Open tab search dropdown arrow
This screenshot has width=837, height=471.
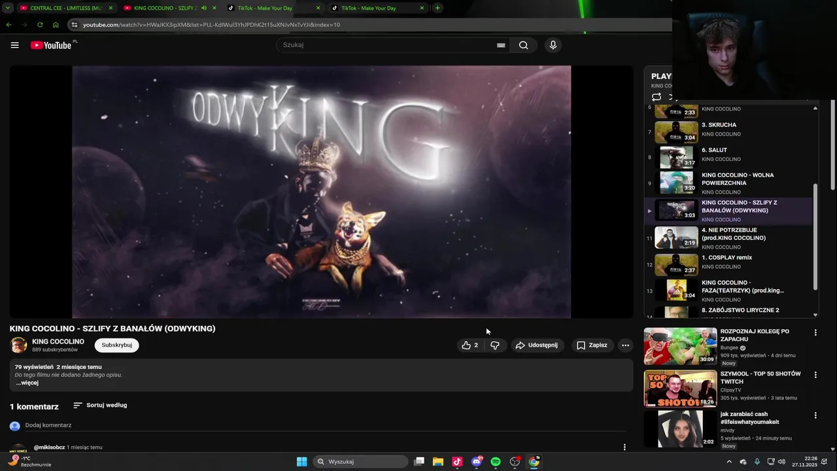tap(7, 8)
